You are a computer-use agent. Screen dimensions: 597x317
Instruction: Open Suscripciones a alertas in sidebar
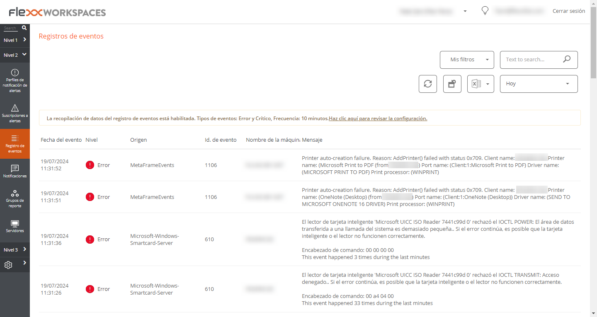pos(15,114)
